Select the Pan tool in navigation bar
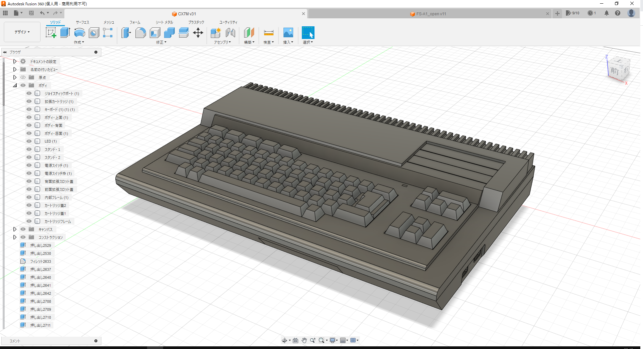The width and height of the screenshot is (643, 349). [x=304, y=340]
